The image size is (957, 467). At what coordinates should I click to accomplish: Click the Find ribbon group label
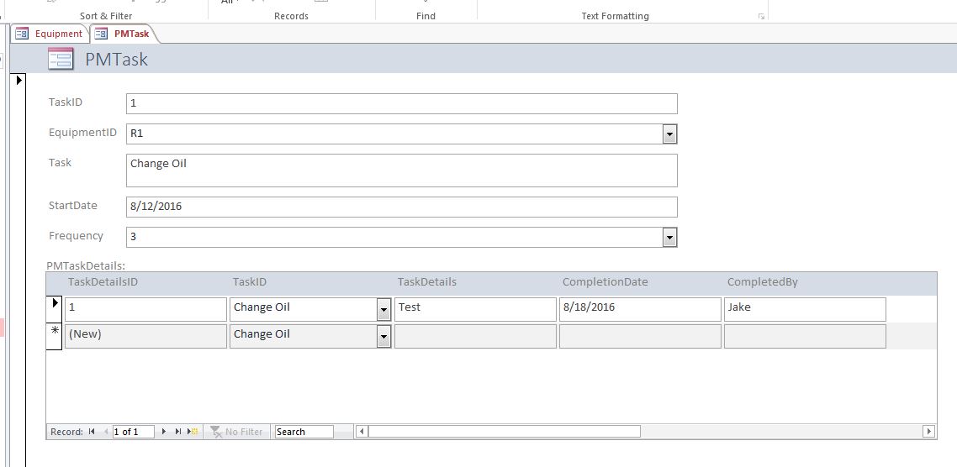[426, 16]
